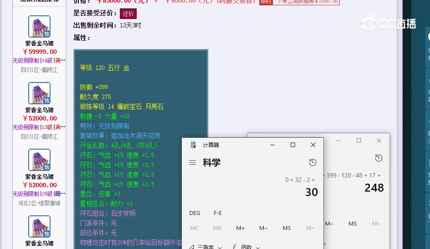Click the ￥59999.00 price
The image size is (430, 249).
coord(40,52)
